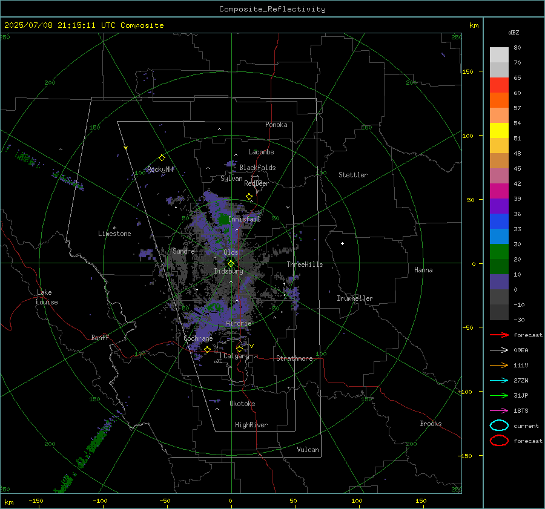Click the Okotoks map label
The width and height of the screenshot is (545, 509).
(x=242, y=404)
